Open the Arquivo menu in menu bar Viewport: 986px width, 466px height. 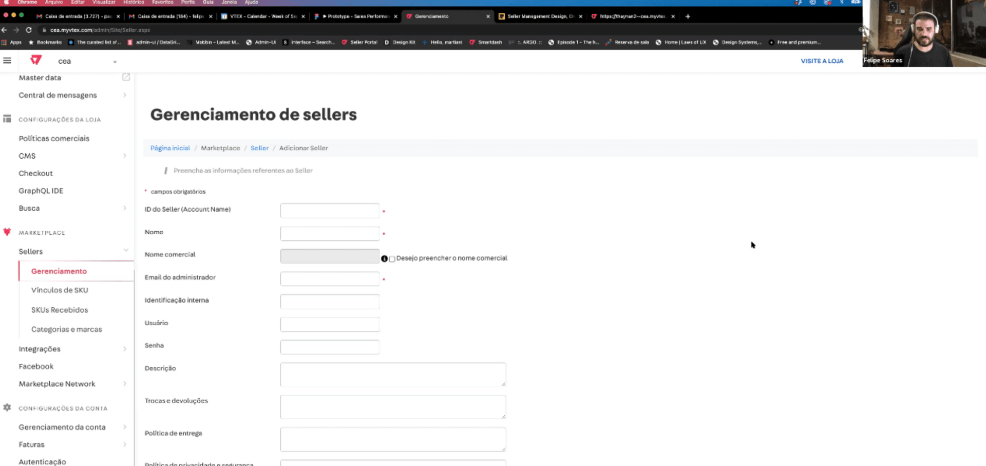[x=54, y=3]
